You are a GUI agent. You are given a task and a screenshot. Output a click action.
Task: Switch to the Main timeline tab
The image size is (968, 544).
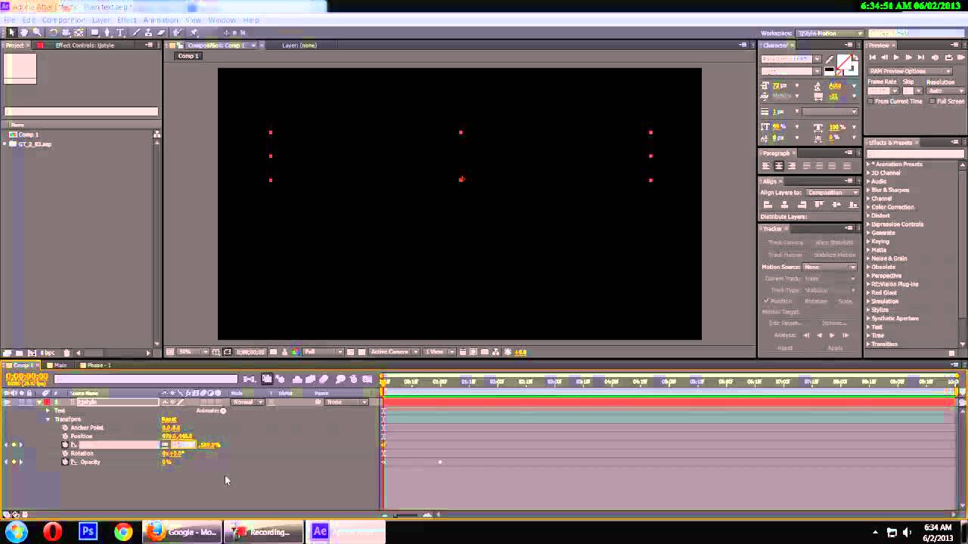click(x=60, y=366)
